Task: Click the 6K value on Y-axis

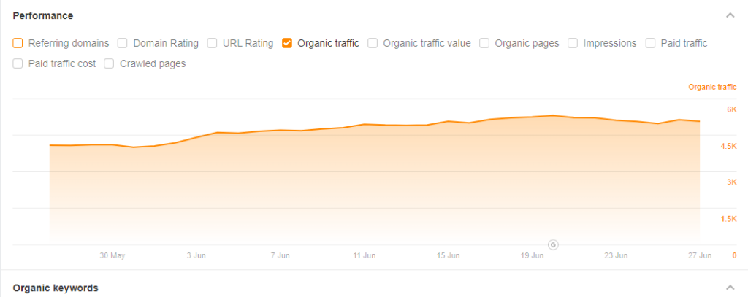Action: click(731, 109)
